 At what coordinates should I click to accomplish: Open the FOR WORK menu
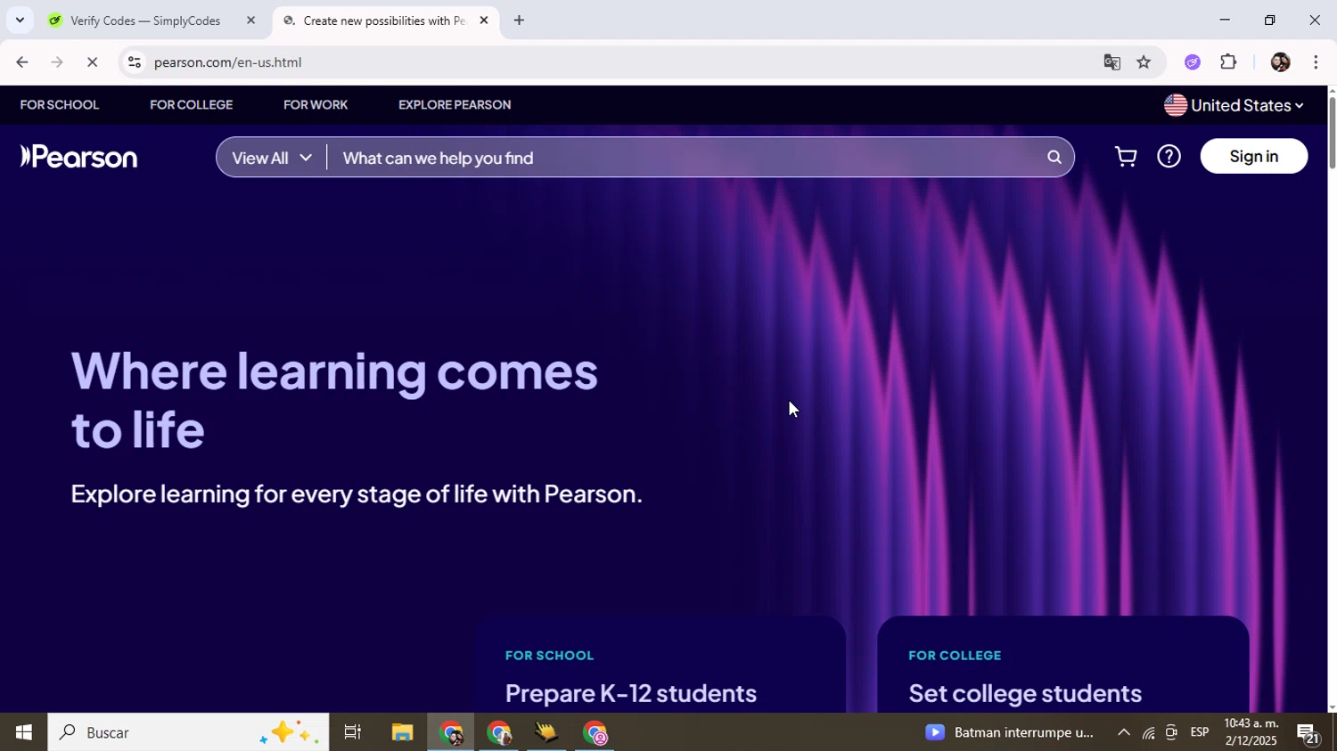tap(316, 105)
